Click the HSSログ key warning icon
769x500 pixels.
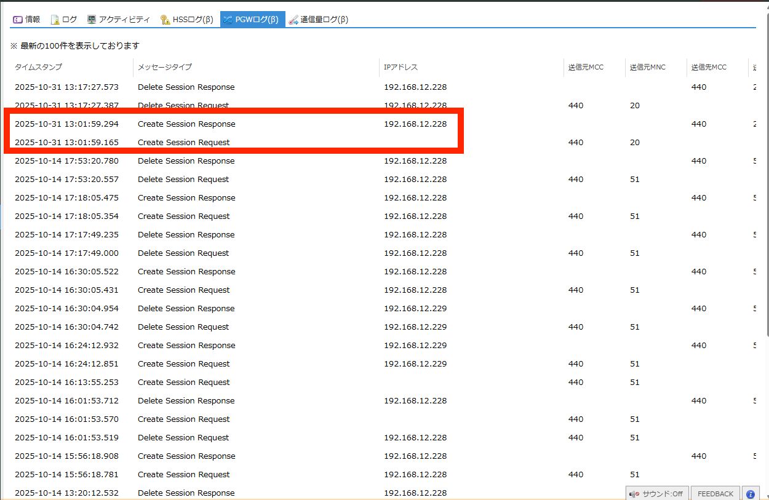point(165,20)
